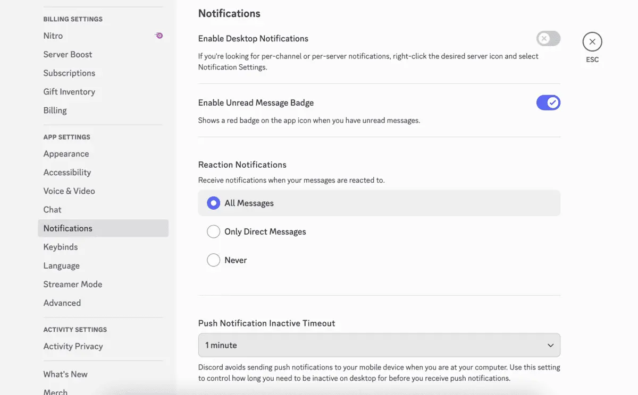Screen dimensions: 638x395
Task: Open Subscriptions settings
Action: click(x=69, y=73)
